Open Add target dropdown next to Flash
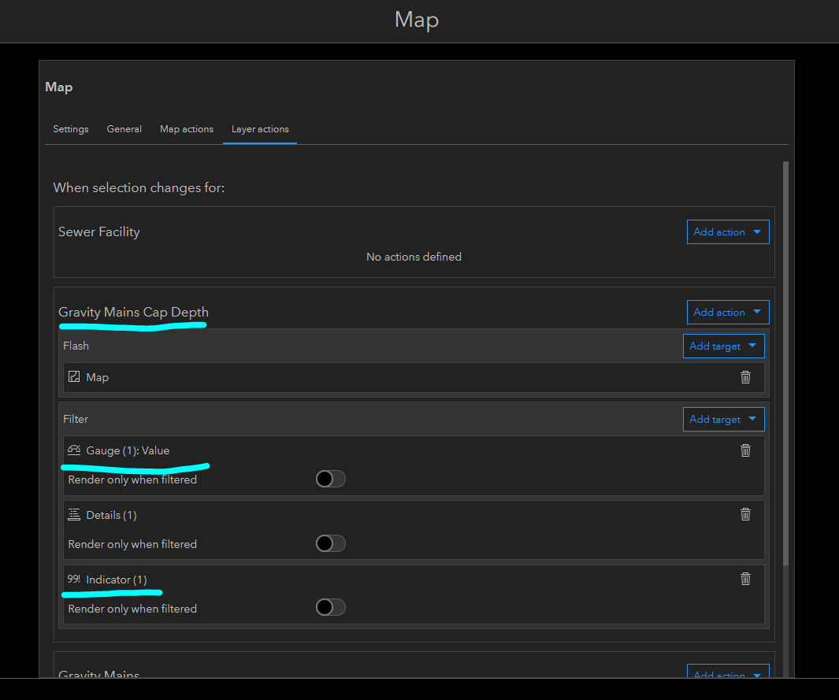This screenshot has width=839, height=700. (x=723, y=346)
